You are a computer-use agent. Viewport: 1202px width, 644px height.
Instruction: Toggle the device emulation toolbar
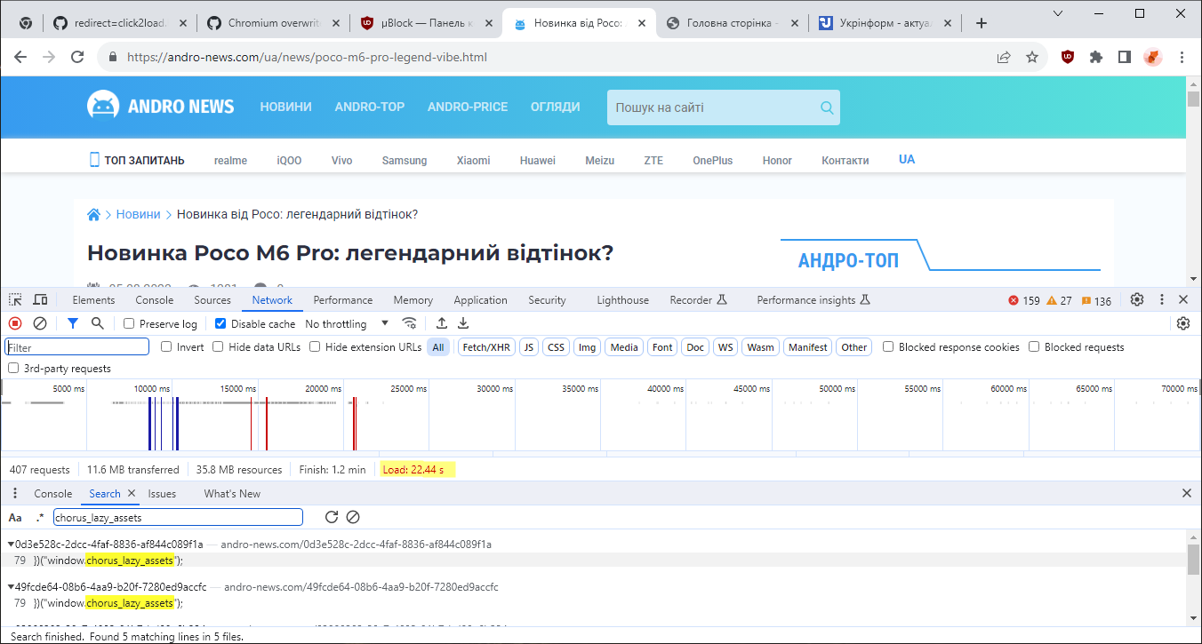(40, 299)
